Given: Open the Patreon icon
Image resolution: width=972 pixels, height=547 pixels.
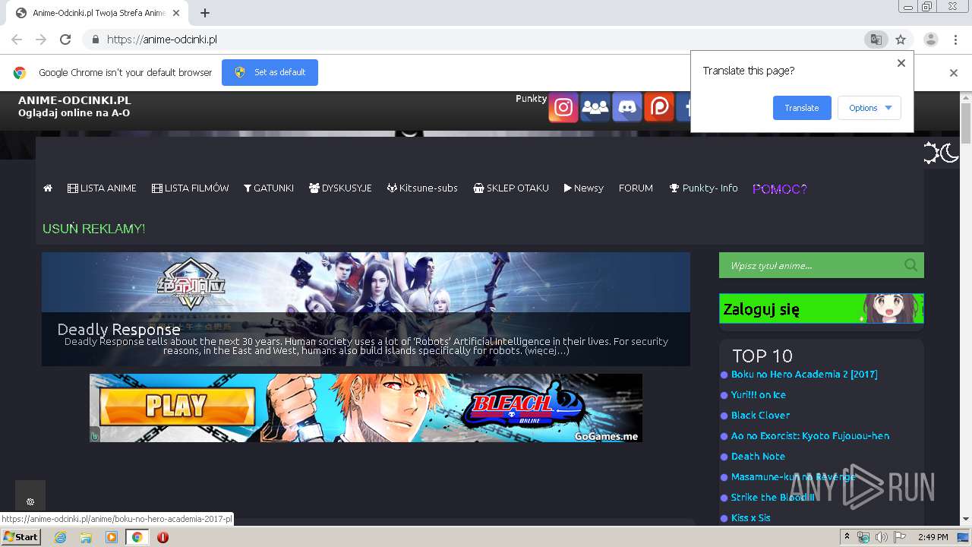Looking at the screenshot, I should [x=659, y=108].
